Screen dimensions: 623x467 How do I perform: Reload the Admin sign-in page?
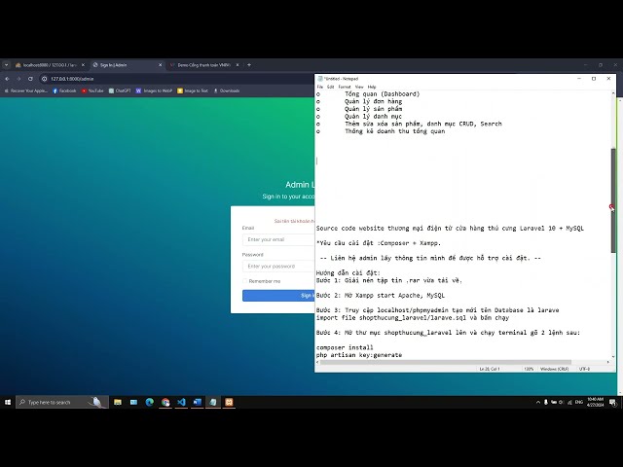coord(30,79)
